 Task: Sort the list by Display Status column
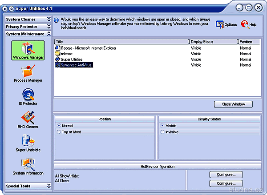tap(213, 42)
